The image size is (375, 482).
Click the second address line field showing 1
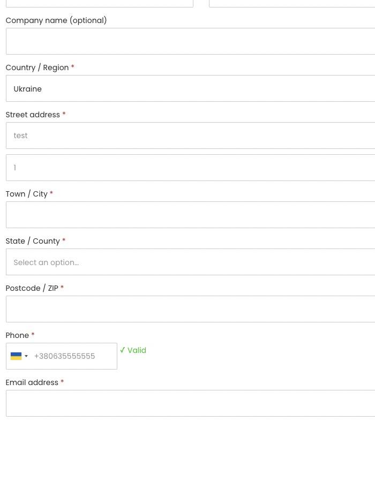tap(191, 168)
